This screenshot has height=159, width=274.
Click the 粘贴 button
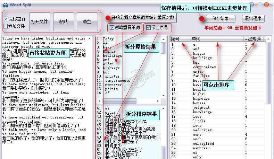pos(64,21)
